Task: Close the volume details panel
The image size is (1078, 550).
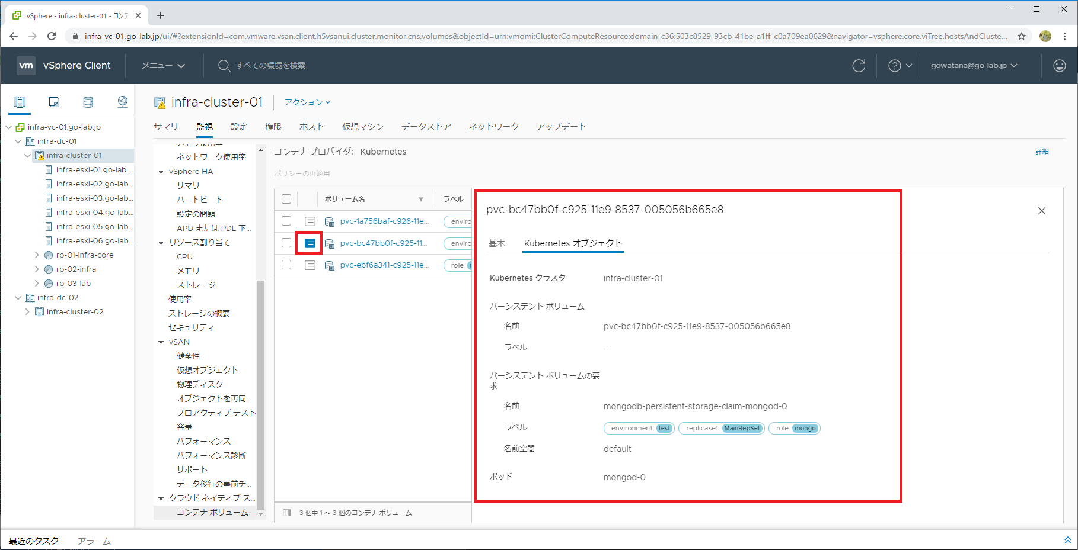Action: [x=1042, y=211]
